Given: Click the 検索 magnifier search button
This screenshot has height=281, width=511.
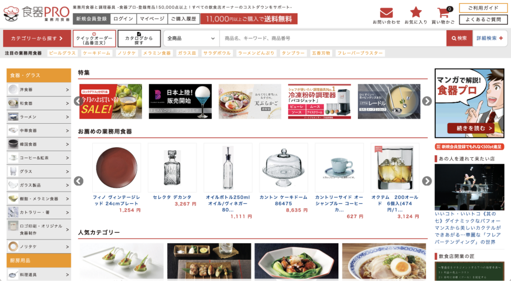Looking at the screenshot, I should (x=459, y=38).
